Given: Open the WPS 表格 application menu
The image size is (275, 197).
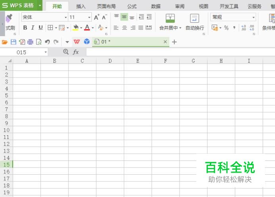Looking at the screenshot, I should (x=21, y=6).
